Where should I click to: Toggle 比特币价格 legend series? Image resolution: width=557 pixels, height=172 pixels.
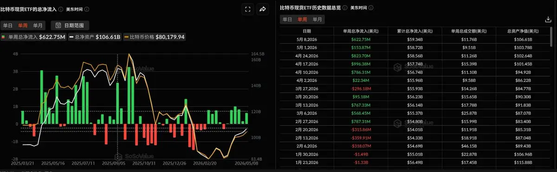154,37
